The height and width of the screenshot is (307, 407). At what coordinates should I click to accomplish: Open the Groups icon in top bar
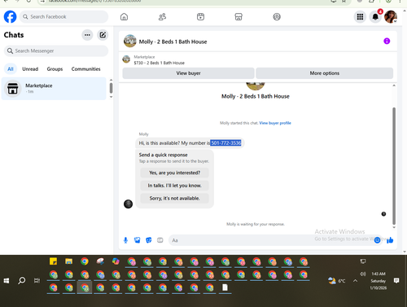[277, 17]
